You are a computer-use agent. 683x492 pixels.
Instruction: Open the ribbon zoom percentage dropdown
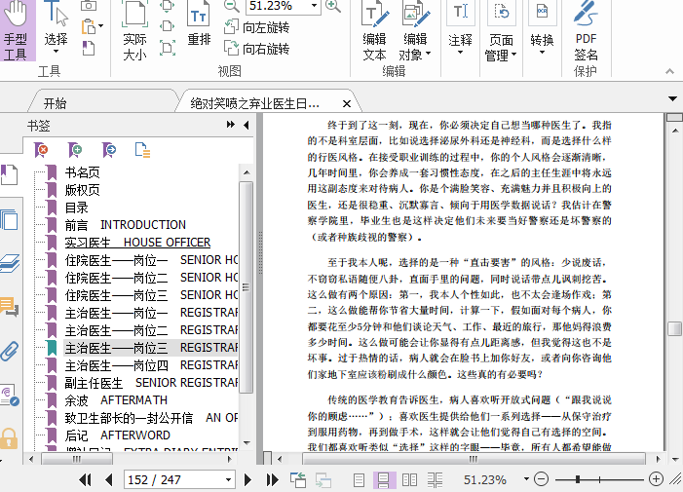(314, 6)
